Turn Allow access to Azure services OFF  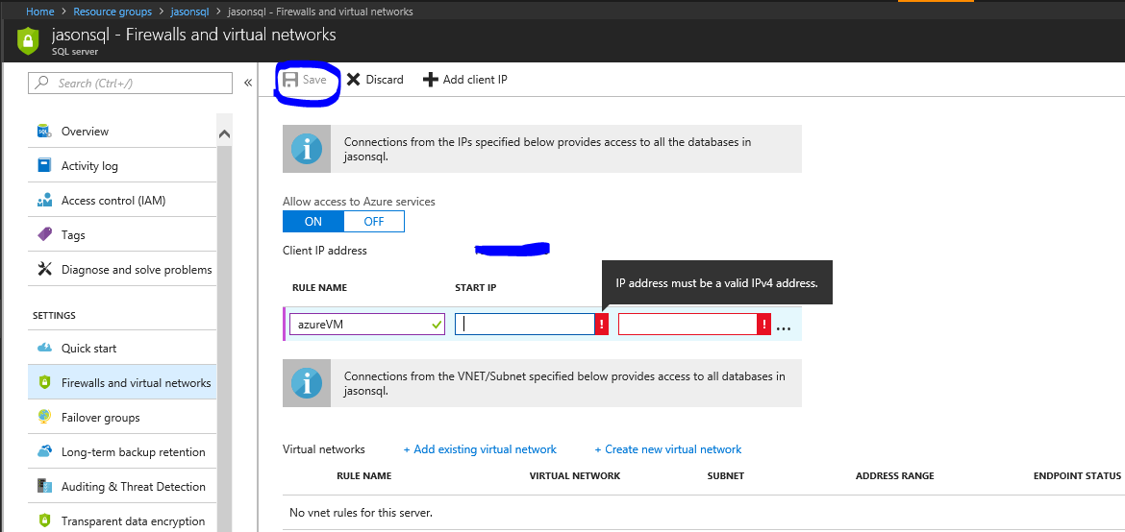375,222
